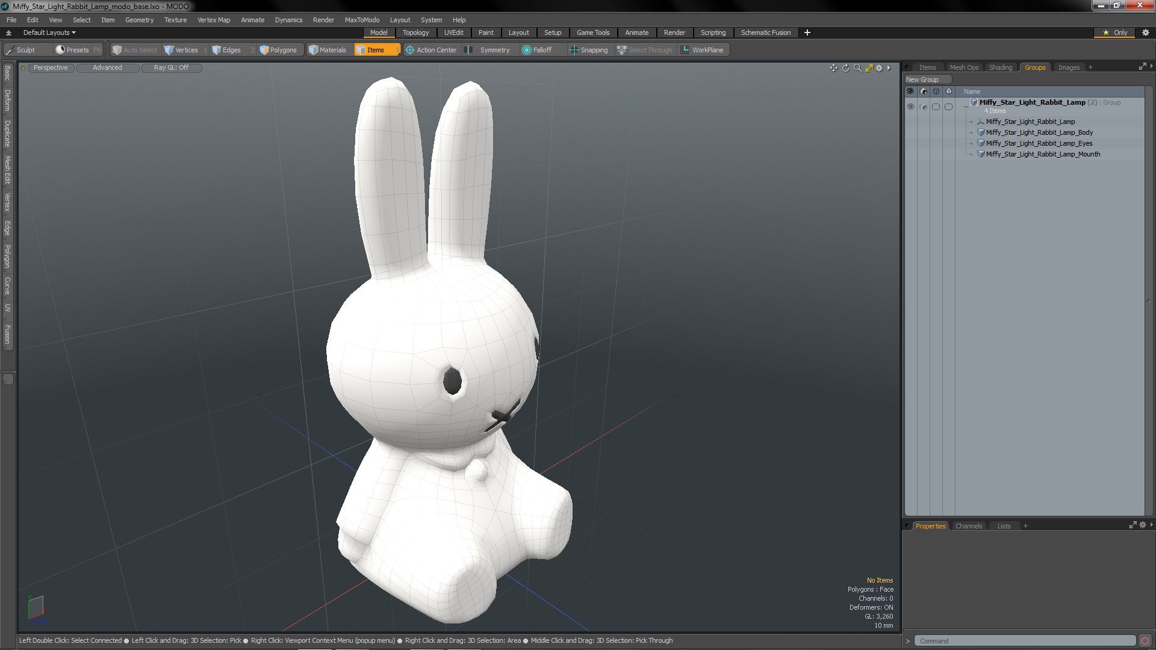Open the Channels tab
Screen dimensions: 1156x650
point(969,526)
